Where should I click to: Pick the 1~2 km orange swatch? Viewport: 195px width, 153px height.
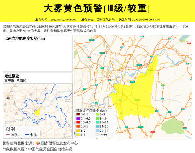(78, 130)
